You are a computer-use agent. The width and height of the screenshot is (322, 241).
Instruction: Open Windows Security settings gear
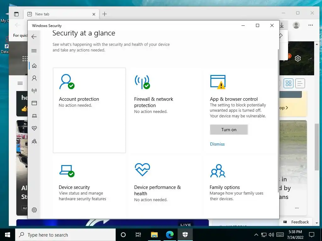coord(34,210)
